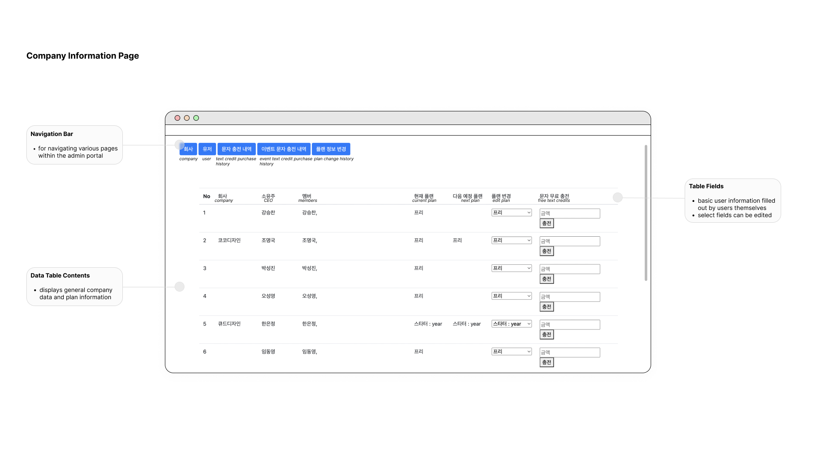Click 충전 charge button in row 4 오성영
Viewport: 816px width, 459px height.
point(547,307)
